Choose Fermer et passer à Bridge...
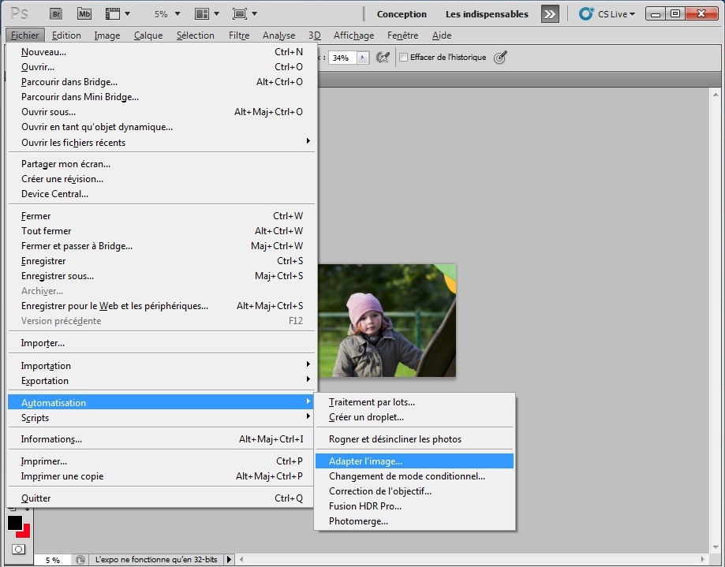The height and width of the screenshot is (567, 725). coord(162,246)
